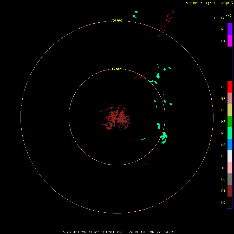The width and height of the screenshot is (234, 234).
Task: Click the 'IC' legend label
Action: [x=223, y=168]
